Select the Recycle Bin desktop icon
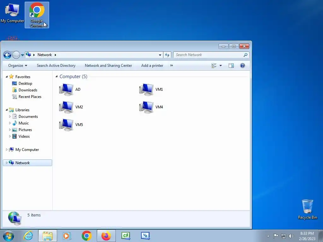 pyautogui.click(x=307, y=209)
